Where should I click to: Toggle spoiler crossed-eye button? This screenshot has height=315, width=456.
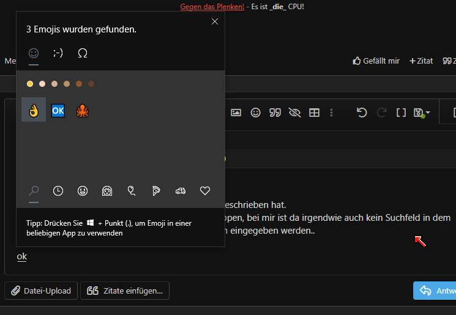[x=294, y=113]
